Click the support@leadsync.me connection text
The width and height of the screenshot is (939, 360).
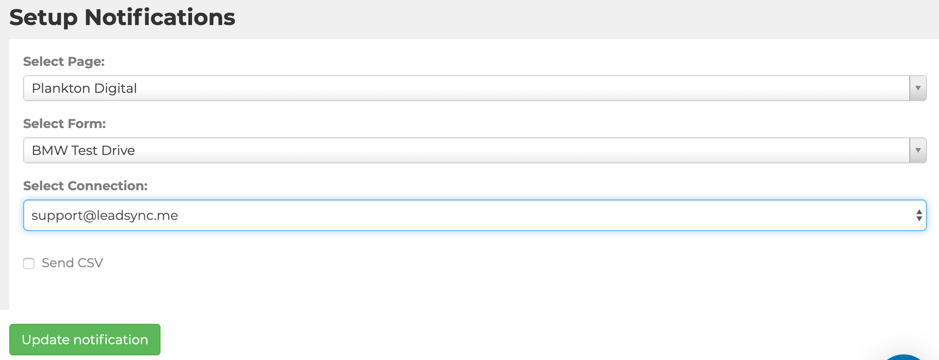click(x=105, y=215)
